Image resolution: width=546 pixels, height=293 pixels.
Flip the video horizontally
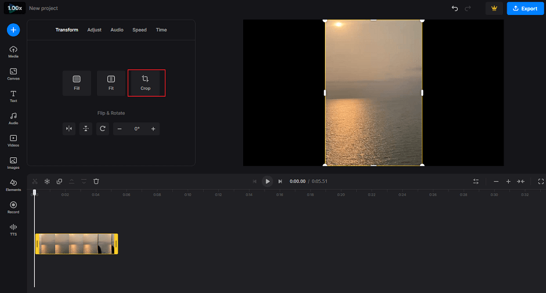69,129
